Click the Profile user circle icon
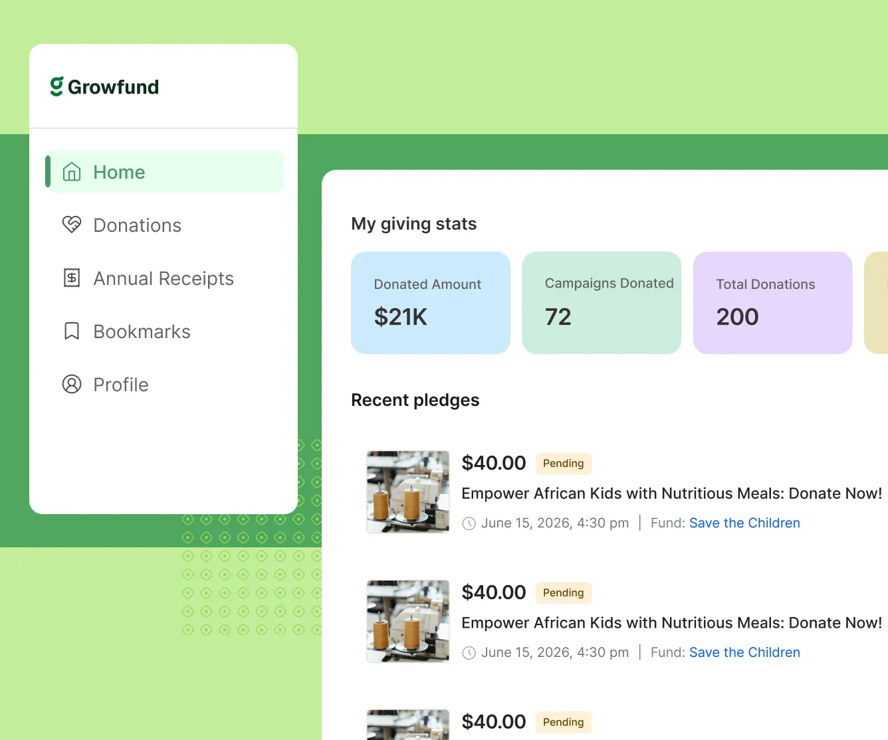 click(x=72, y=385)
